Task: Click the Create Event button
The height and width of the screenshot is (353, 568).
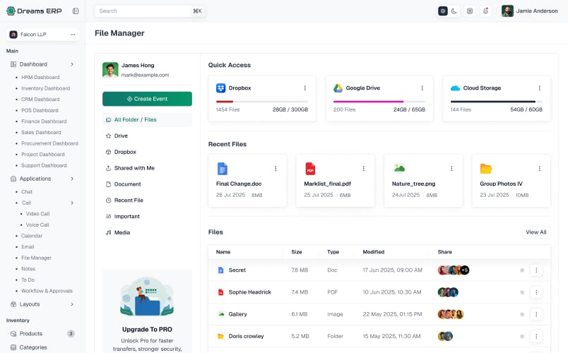Action: [x=147, y=99]
